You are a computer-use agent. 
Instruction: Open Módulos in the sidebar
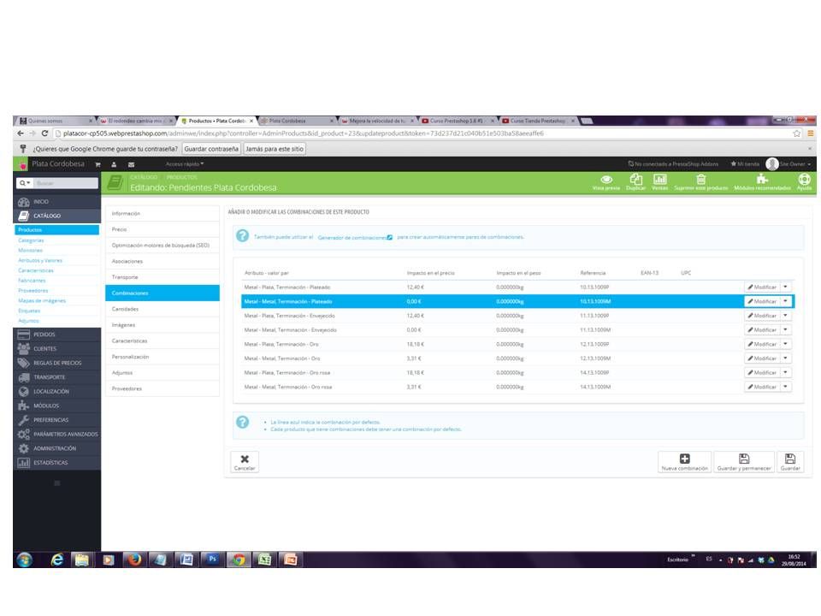(56, 406)
